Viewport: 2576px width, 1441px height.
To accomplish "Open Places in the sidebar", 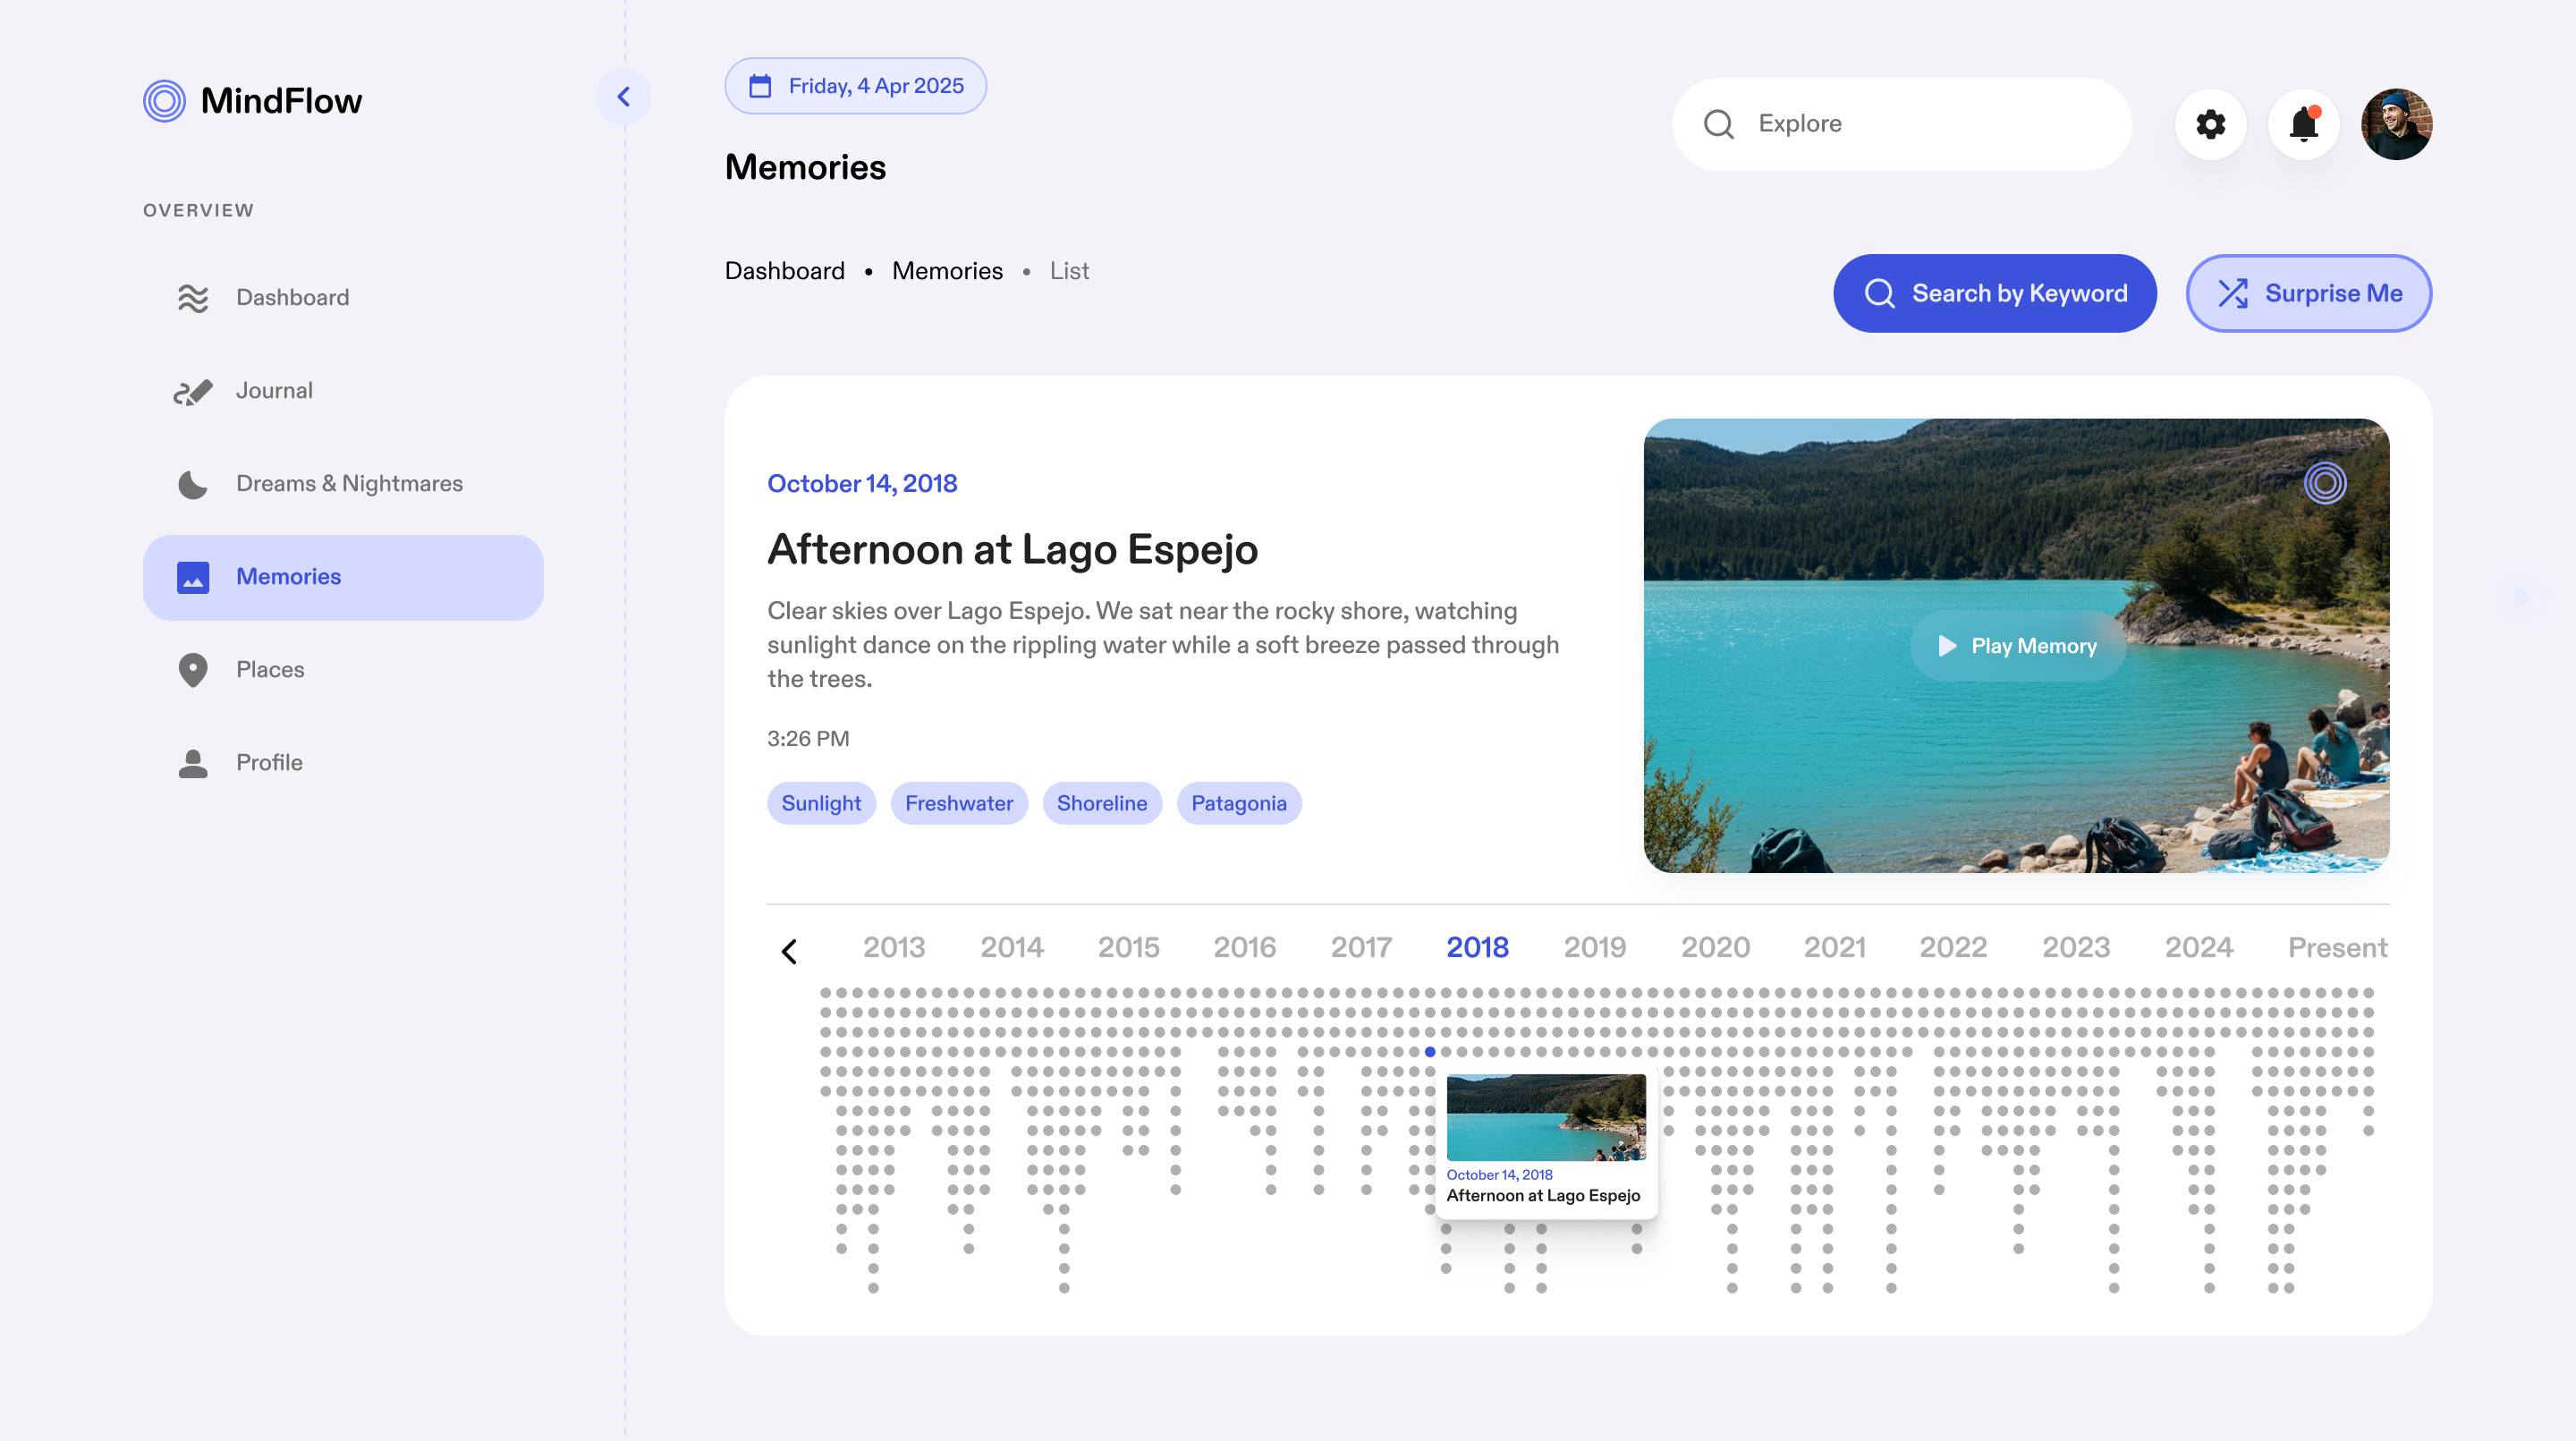I will (x=343, y=670).
